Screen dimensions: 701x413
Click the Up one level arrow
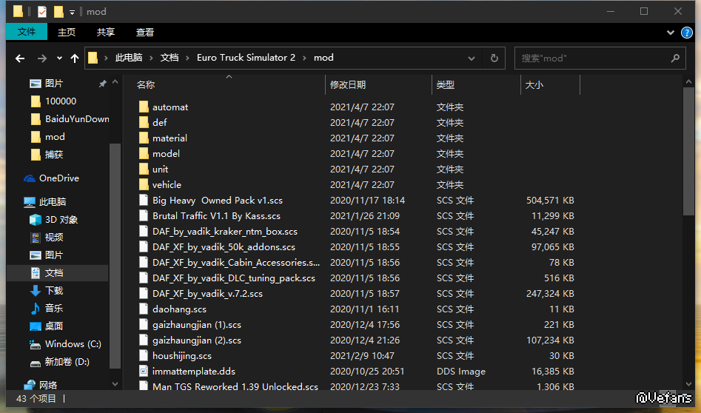click(74, 58)
